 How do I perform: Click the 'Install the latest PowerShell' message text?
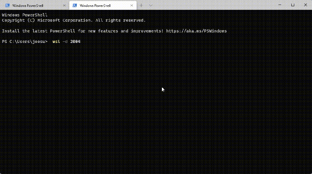tap(39, 31)
